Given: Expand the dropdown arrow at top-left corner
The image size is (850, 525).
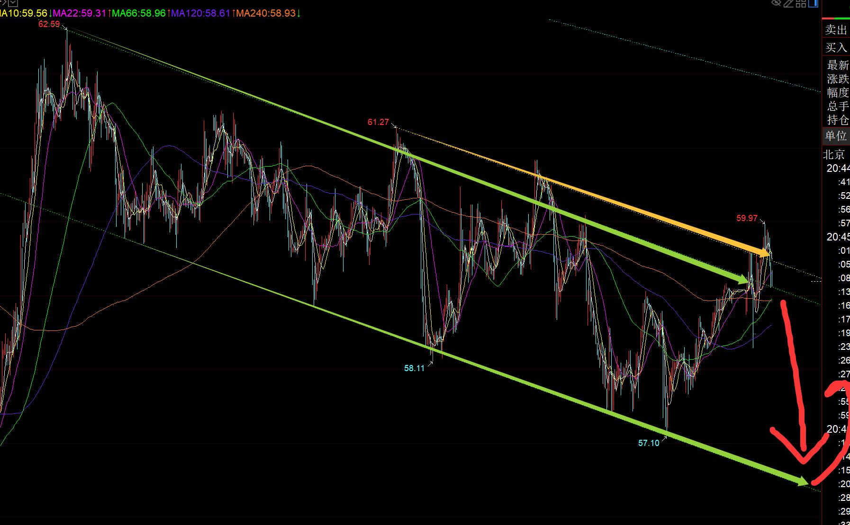Looking at the screenshot, I should [12, 3].
